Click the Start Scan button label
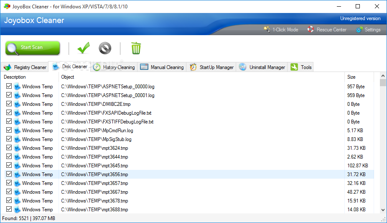 [x=32, y=47]
